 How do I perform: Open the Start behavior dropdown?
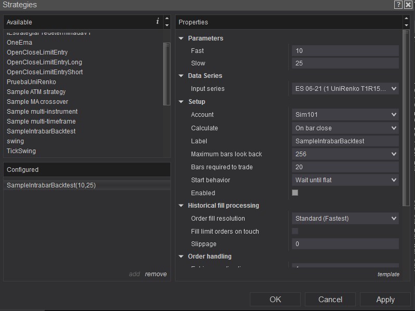[345, 180]
